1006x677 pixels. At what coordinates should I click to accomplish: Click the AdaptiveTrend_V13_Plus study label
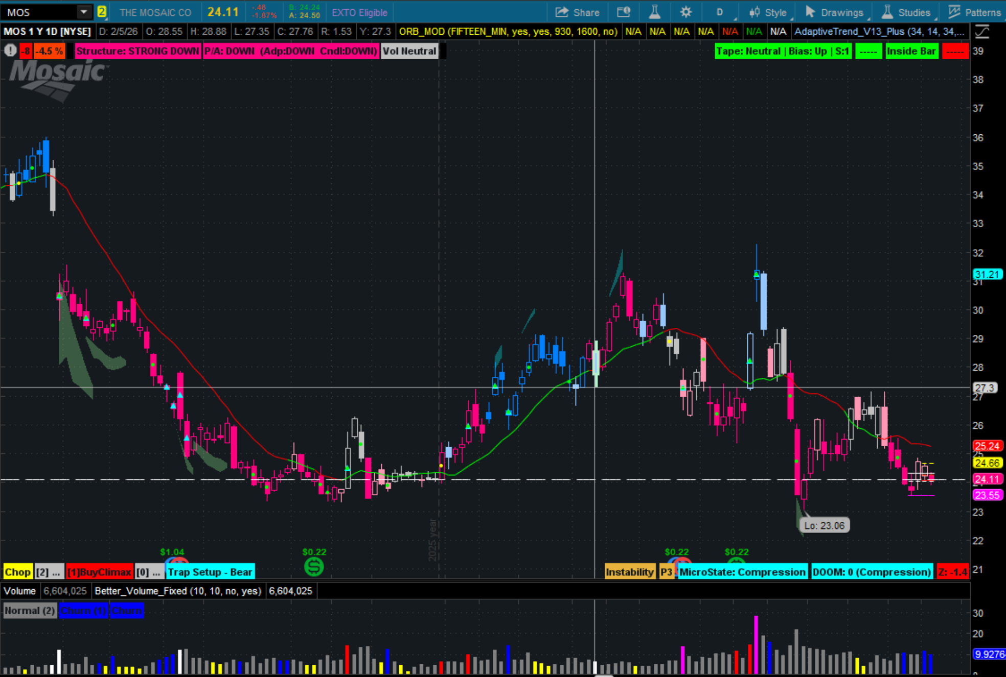(x=879, y=32)
